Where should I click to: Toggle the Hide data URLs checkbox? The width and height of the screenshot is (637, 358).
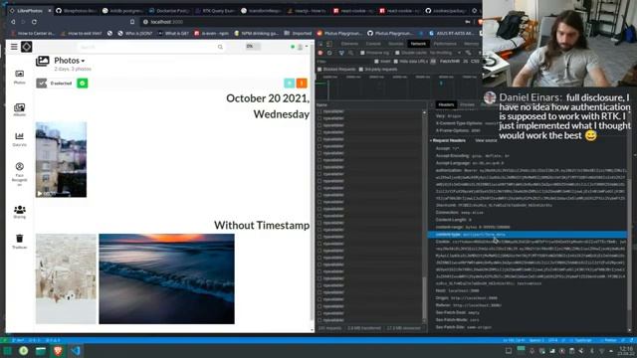(x=396, y=62)
